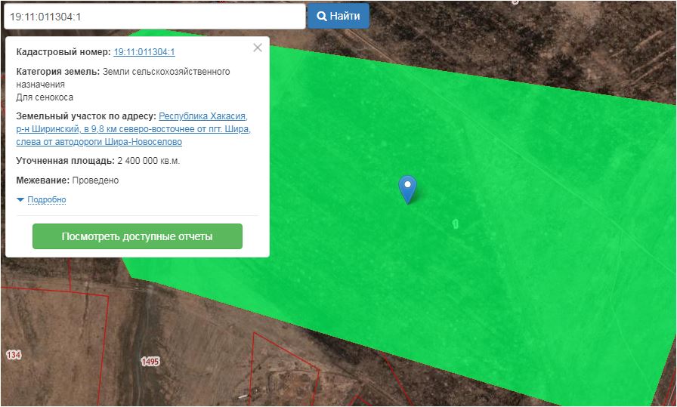Click the Найти search button

(338, 16)
